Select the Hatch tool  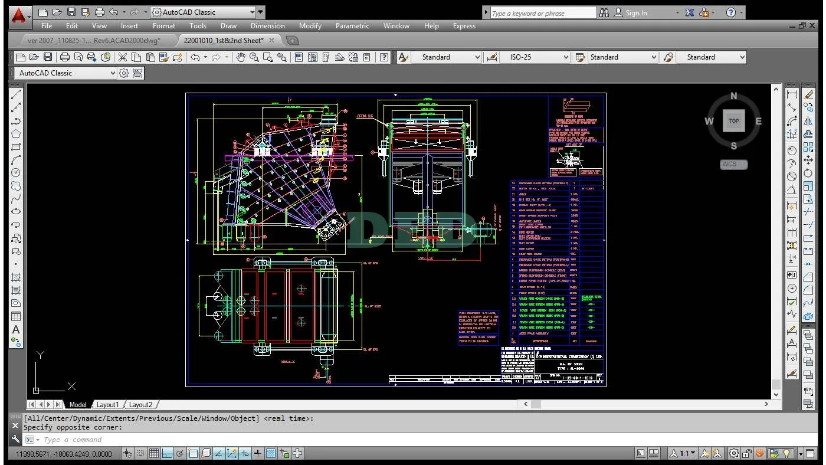(16, 277)
